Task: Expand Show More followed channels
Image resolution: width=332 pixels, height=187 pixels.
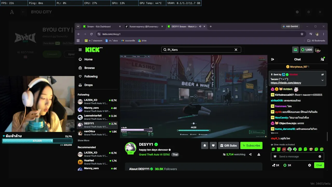Action: [84, 141]
